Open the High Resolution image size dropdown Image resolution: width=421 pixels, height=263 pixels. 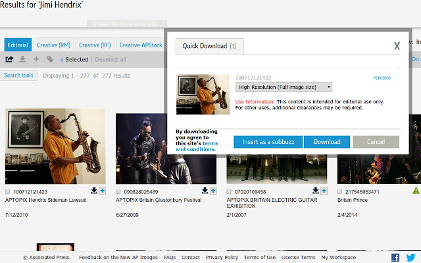tap(284, 87)
